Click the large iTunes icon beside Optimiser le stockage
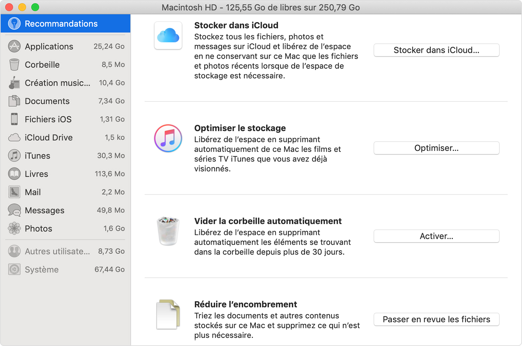Image resolution: width=522 pixels, height=346 pixels. 168,138
